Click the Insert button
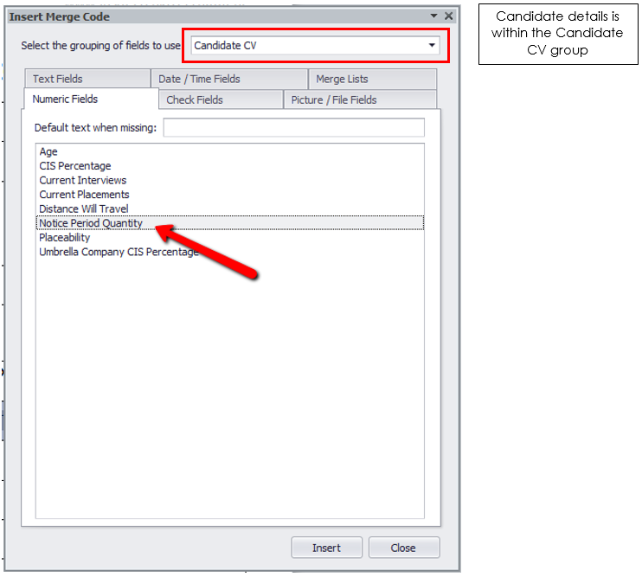 pos(326,548)
